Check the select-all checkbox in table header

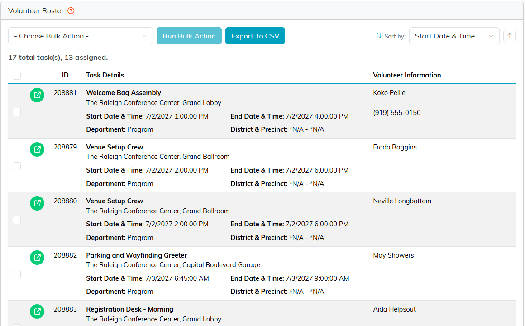pyautogui.click(x=17, y=75)
